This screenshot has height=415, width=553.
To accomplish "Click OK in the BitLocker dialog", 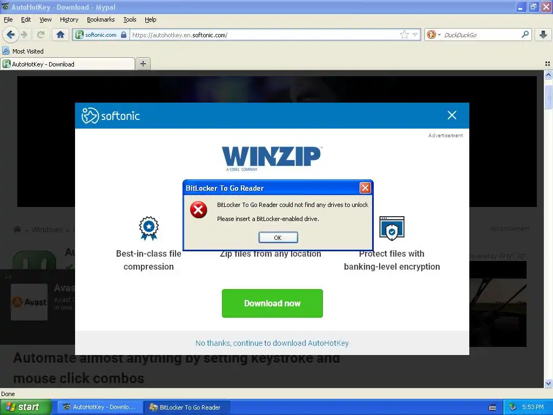I will pos(278,238).
